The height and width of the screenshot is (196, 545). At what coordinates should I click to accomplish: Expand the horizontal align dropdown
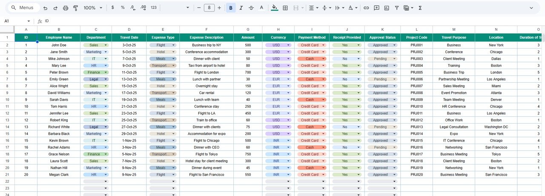pyautogui.click(x=313, y=8)
